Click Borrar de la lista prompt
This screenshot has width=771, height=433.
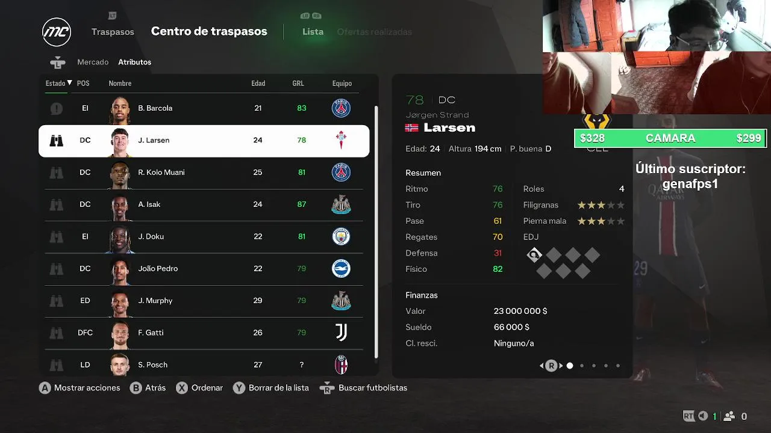coord(279,388)
